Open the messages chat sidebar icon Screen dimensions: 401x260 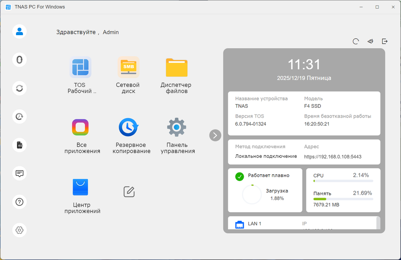point(20,173)
